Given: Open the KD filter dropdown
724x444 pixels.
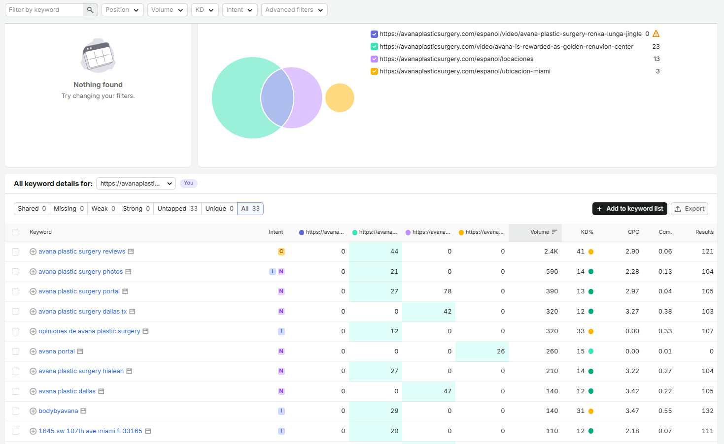Looking at the screenshot, I should tap(205, 10).
